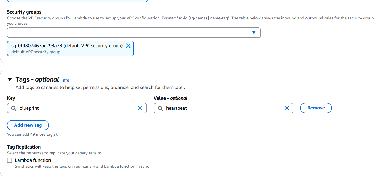Open the Tags Info link
This screenshot has height=178, width=374.
(65, 80)
